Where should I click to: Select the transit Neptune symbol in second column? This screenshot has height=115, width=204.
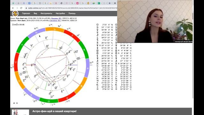point(116,45)
